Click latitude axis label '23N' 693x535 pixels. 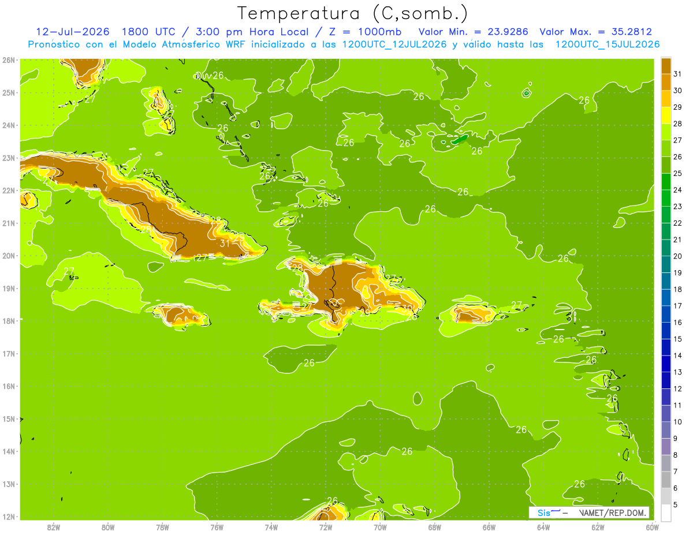8,158
